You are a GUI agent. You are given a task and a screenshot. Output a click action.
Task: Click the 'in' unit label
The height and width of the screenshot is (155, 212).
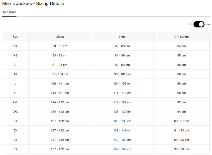tap(191, 25)
